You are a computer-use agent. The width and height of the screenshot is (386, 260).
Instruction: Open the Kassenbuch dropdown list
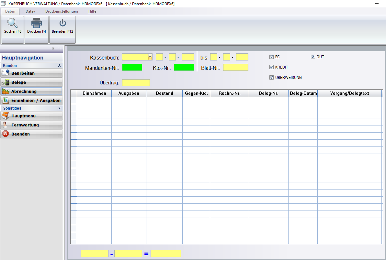[150, 57]
